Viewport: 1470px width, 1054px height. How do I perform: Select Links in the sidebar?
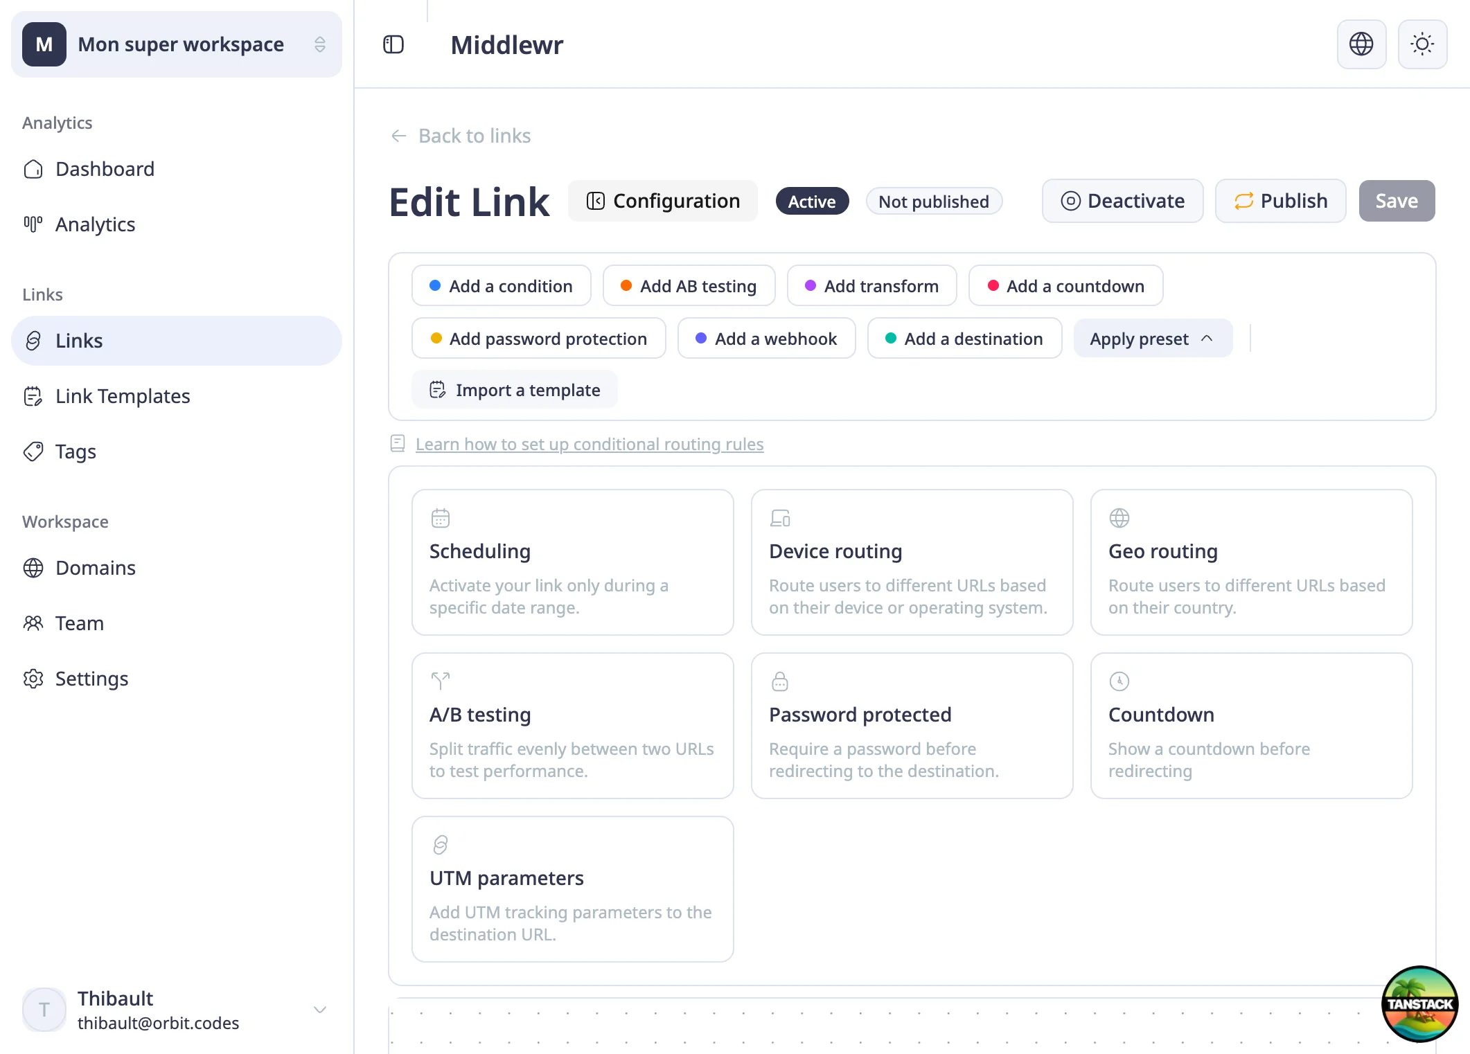(x=176, y=341)
